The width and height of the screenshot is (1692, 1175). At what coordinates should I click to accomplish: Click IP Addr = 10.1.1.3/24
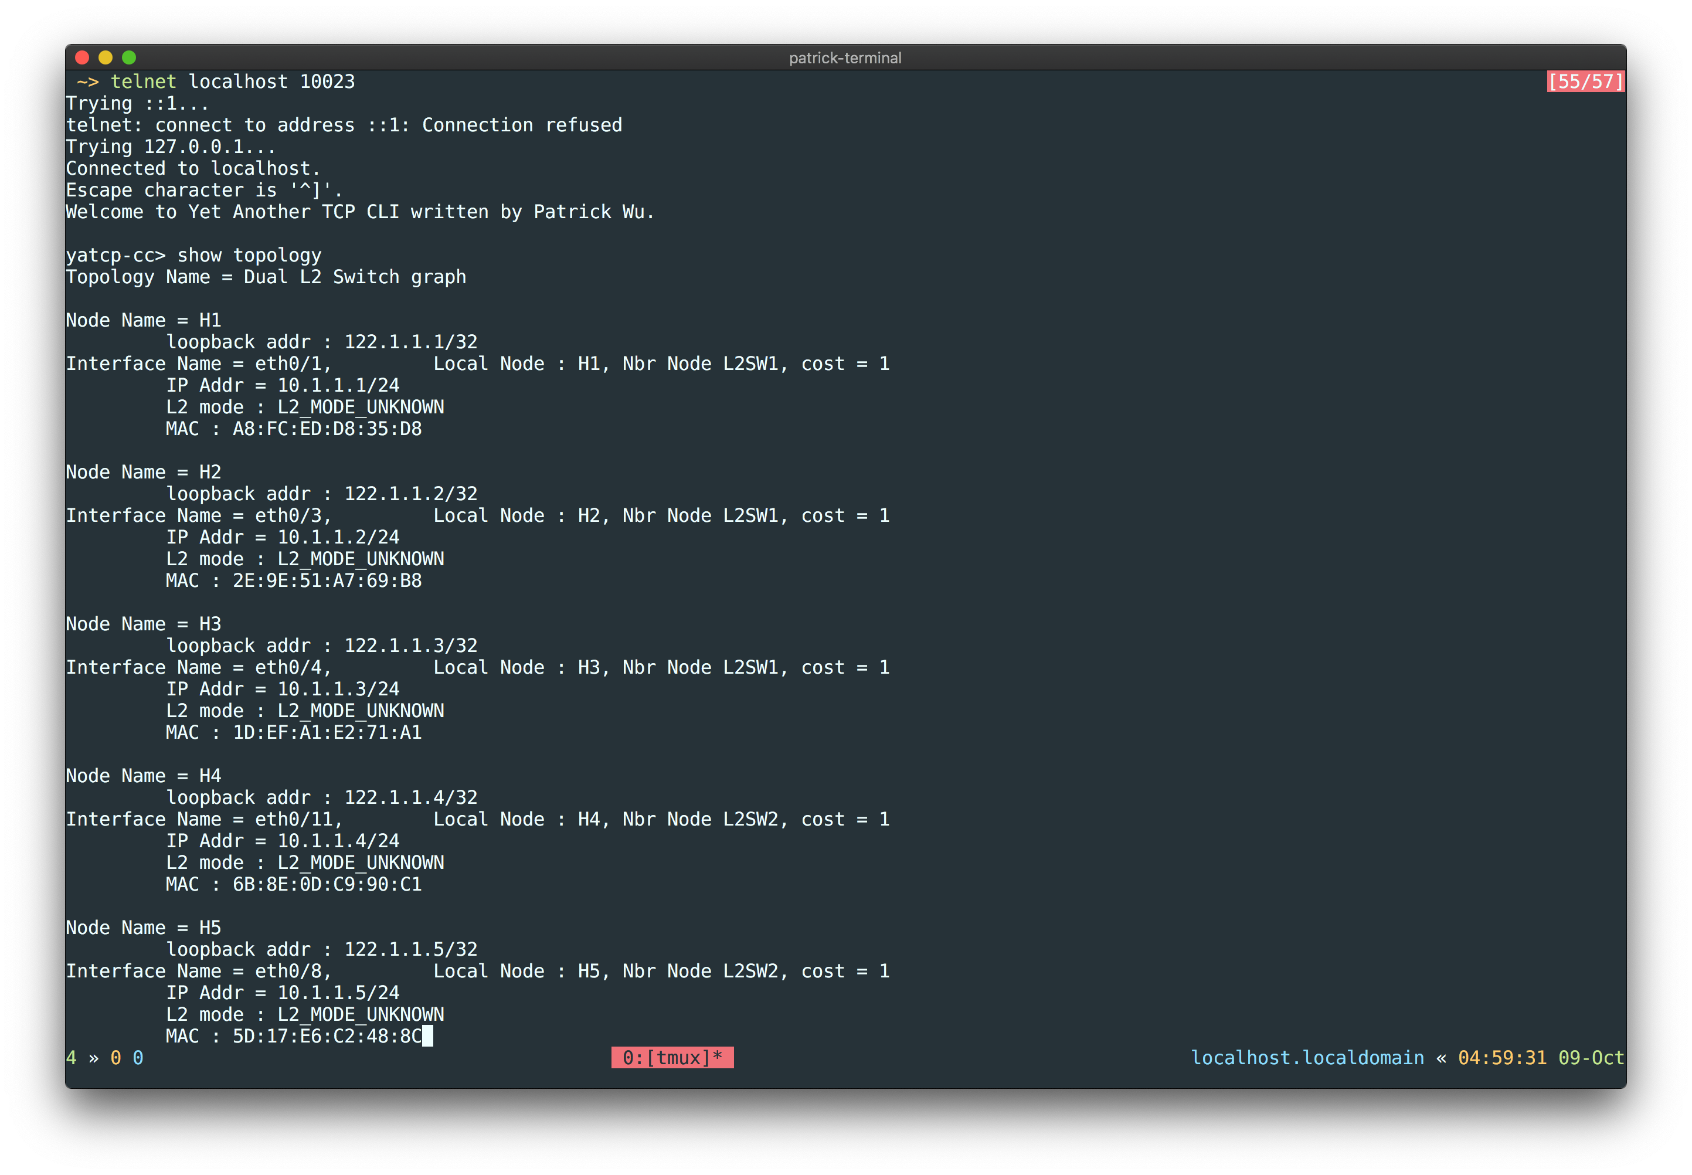pyautogui.click(x=283, y=689)
